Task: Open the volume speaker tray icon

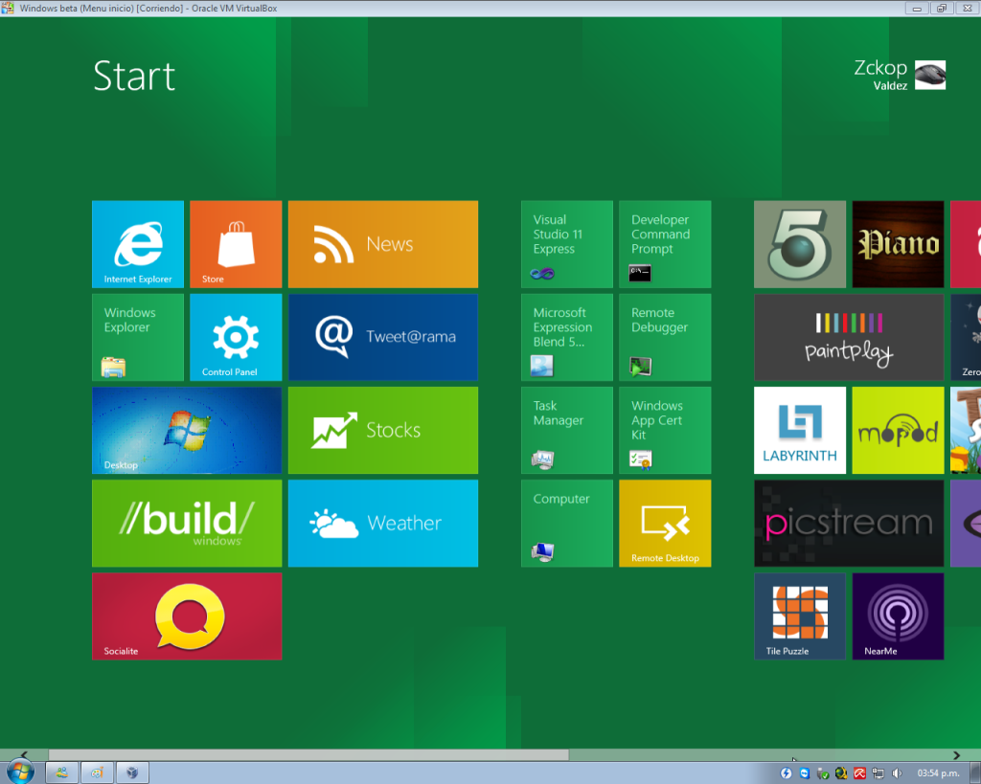Action: point(897,773)
